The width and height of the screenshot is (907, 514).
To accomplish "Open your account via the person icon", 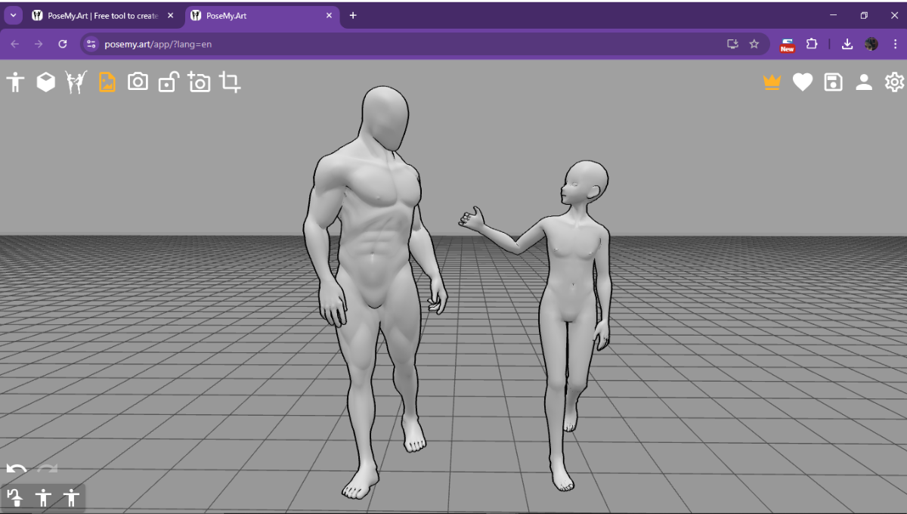I will pos(863,82).
